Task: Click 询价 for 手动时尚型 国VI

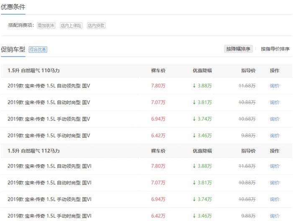Action: point(275,216)
